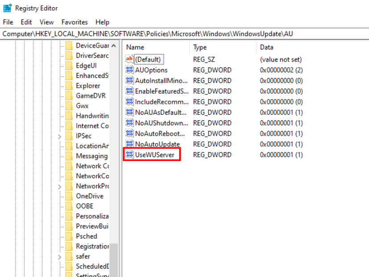Screen dimensions: 369x277
Task: Click the (Default) string value icon
Action: (x=129, y=59)
